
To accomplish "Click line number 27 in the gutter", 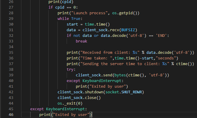I will [x=11, y=7].
